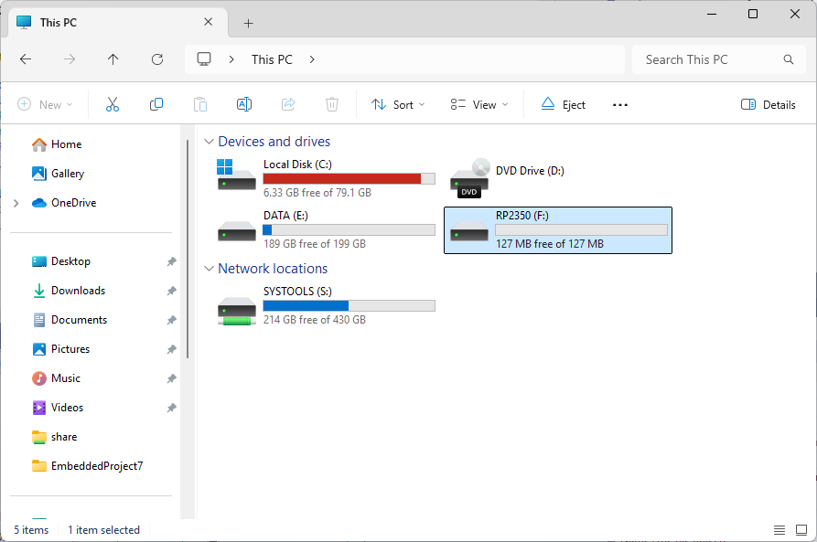
Task: Click This PC in the address breadcrumb
Action: click(x=272, y=59)
